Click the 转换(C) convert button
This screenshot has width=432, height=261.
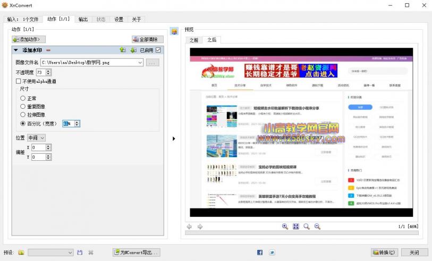[x=384, y=252]
